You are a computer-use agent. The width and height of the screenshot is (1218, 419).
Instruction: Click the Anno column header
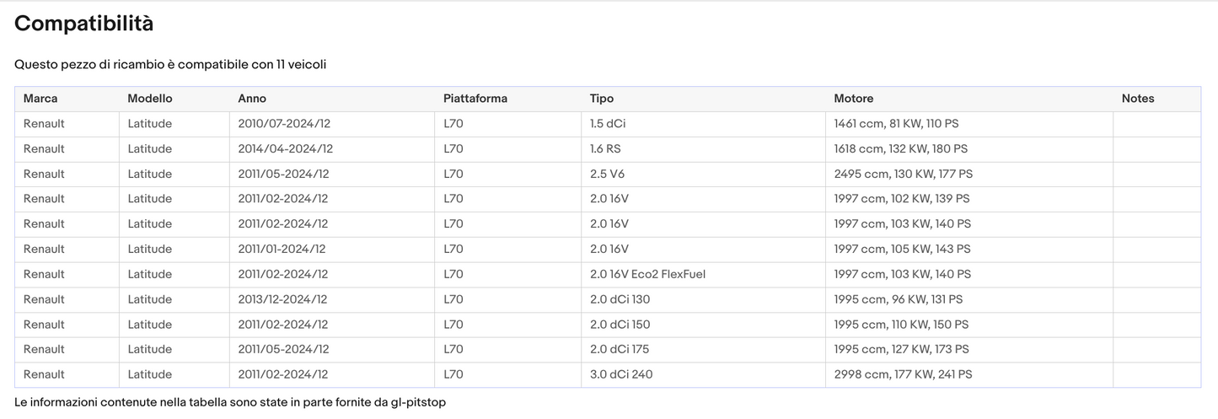click(252, 99)
